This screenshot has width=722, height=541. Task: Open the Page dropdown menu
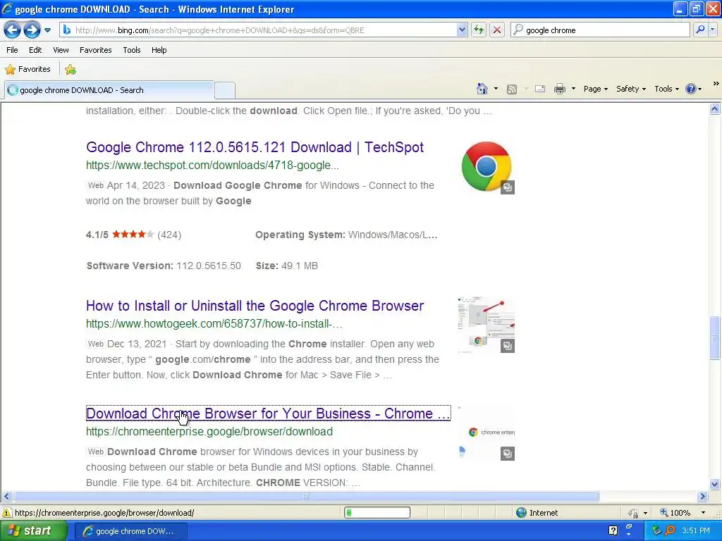595,89
